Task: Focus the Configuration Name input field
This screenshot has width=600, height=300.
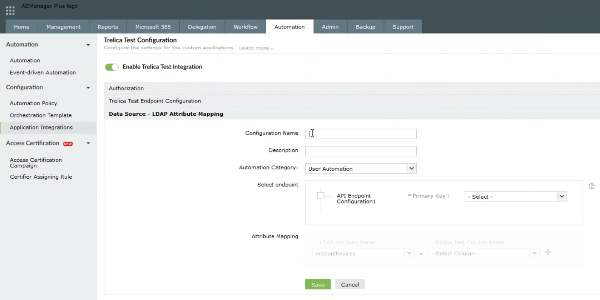Action: point(361,134)
